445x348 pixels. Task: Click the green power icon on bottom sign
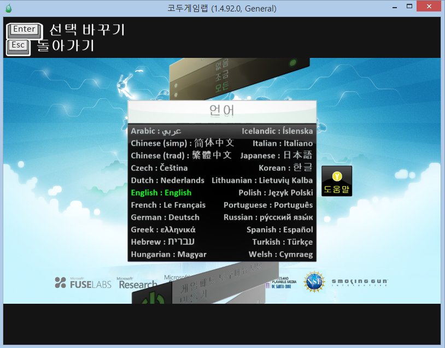point(153,297)
